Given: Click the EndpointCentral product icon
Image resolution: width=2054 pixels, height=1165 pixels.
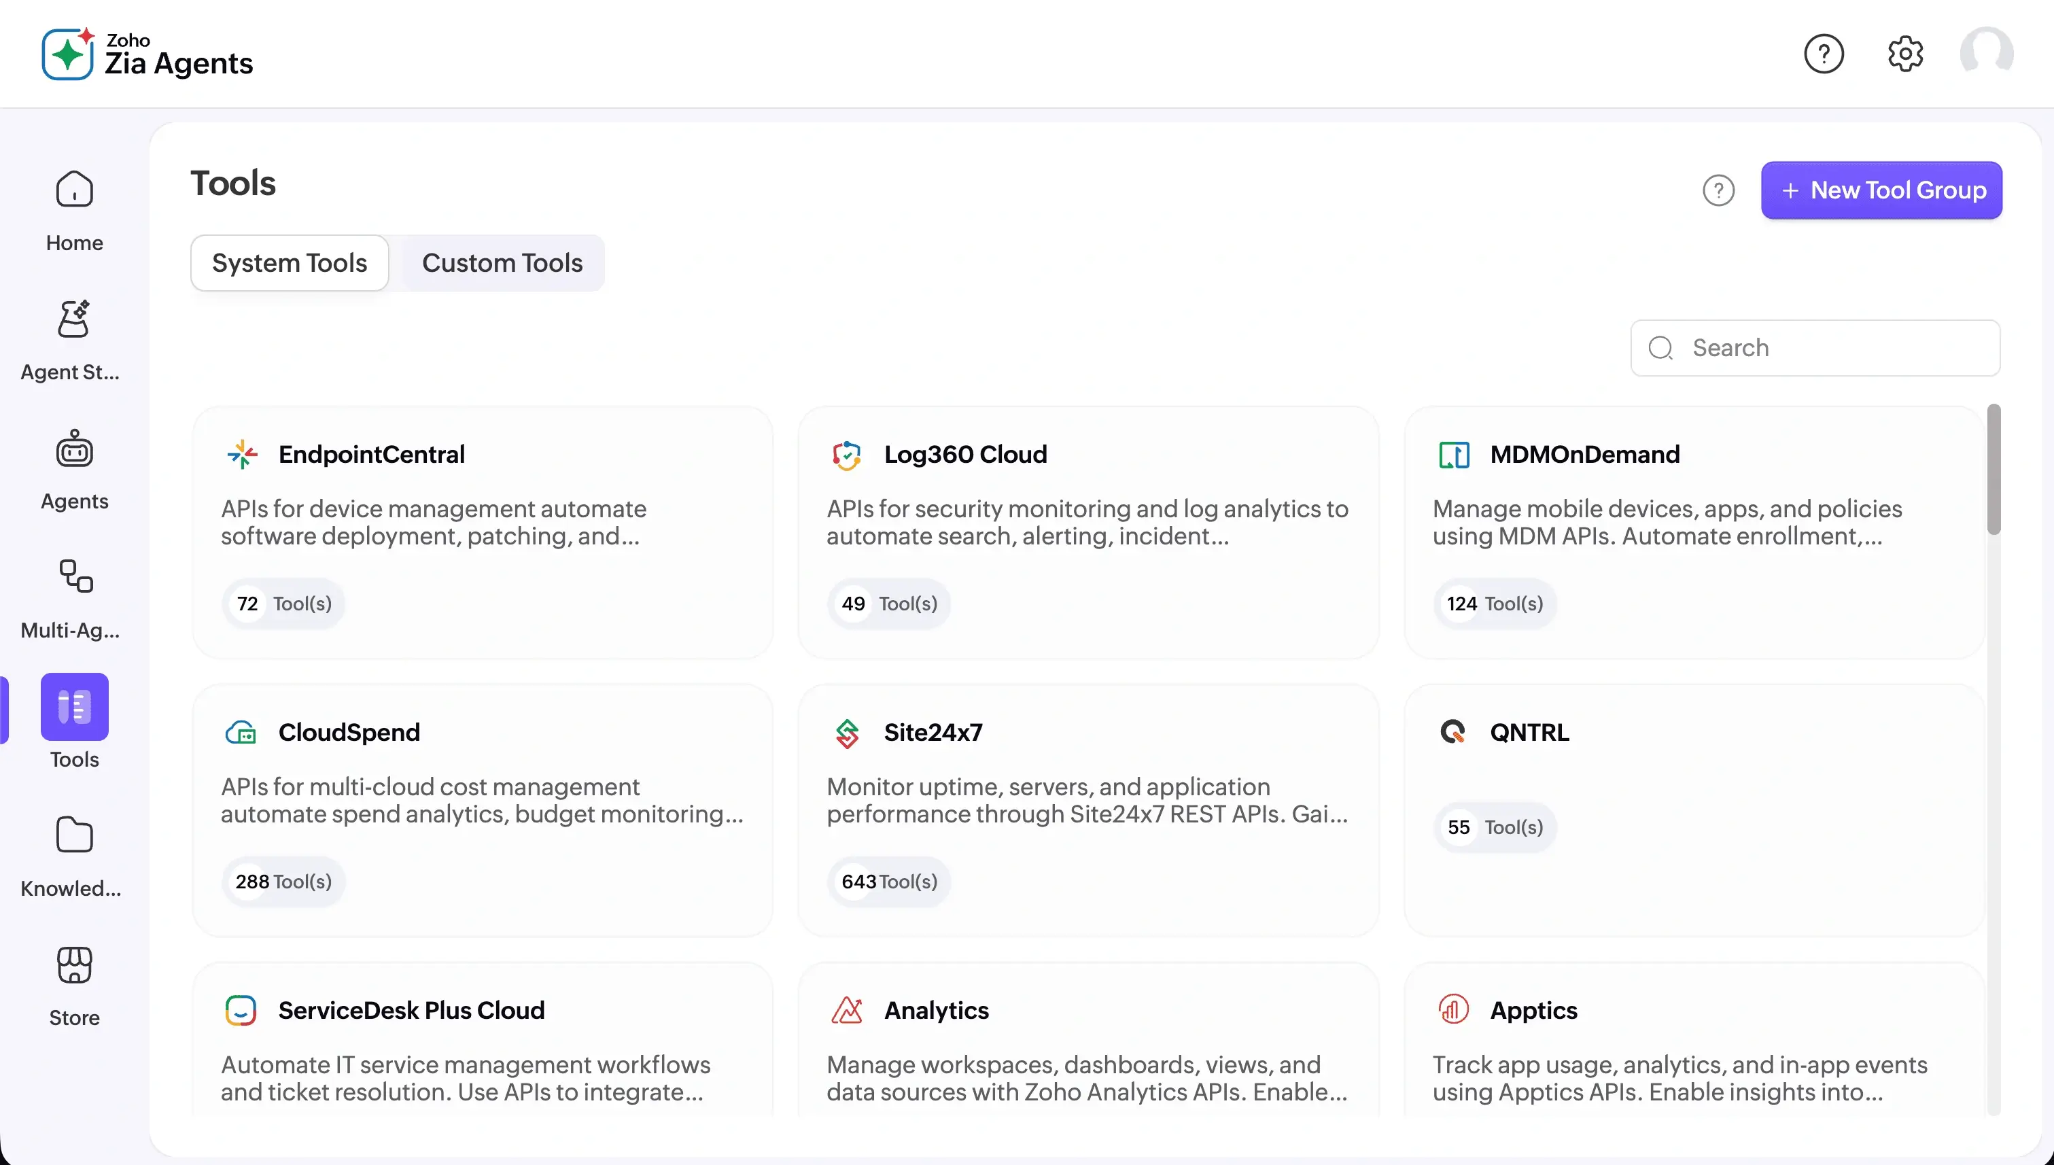Looking at the screenshot, I should click(x=242, y=455).
